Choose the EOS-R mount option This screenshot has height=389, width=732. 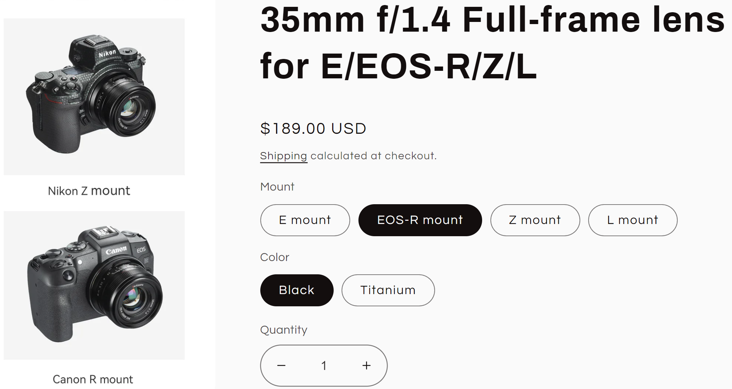click(x=420, y=220)
